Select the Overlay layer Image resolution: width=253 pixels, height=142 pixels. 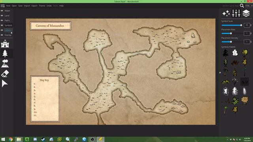[x=8, y=35]
